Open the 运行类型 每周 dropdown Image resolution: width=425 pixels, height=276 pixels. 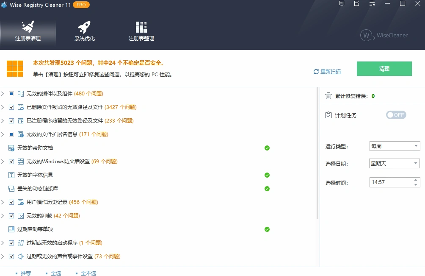tap(394, 146)
